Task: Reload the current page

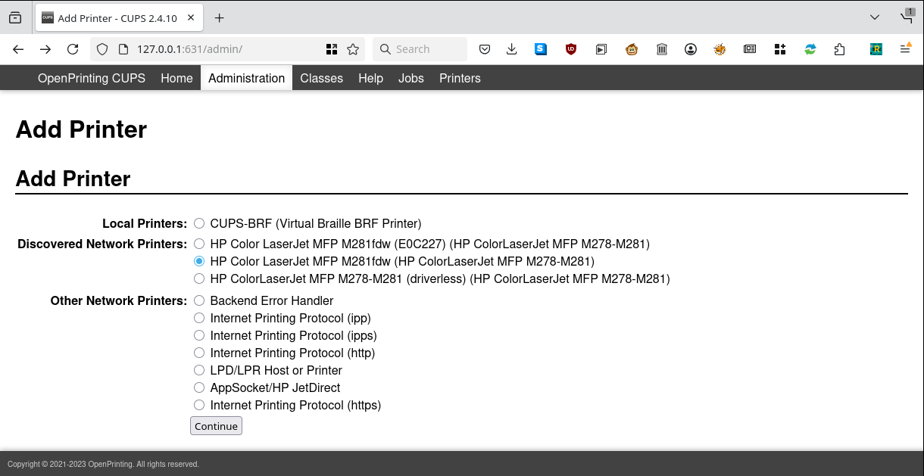Action: pyautogui.click(x=73, y=49)
